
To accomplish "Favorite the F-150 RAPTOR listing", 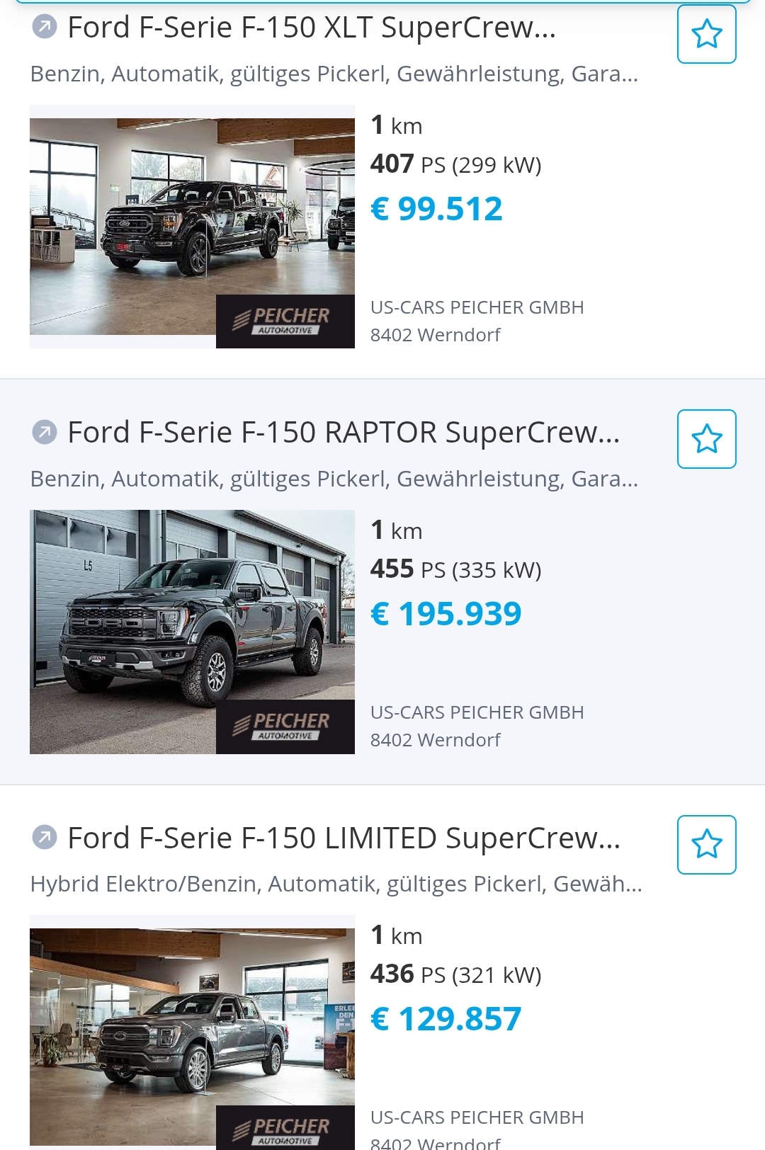I will pos(706,439).
